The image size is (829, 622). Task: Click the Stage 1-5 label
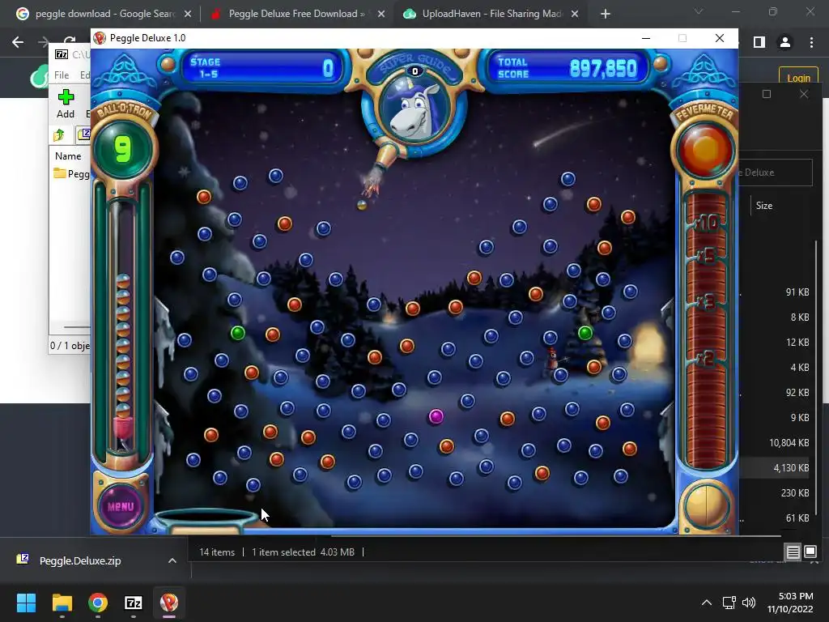click(x=205, y=68)
